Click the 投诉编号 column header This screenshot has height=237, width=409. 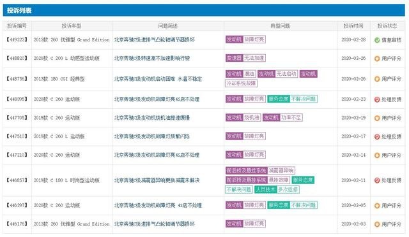coord(17,25)
